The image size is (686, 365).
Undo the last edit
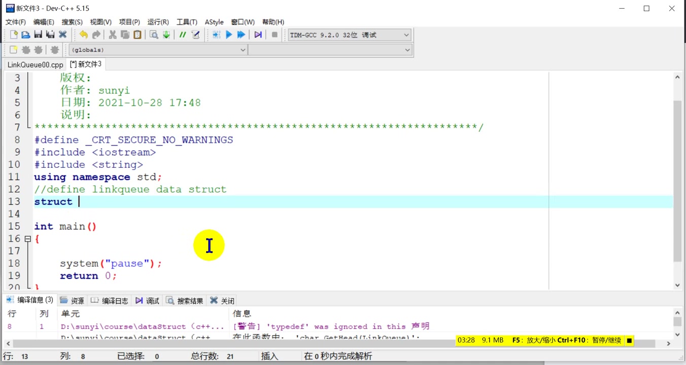pos(84,34)
